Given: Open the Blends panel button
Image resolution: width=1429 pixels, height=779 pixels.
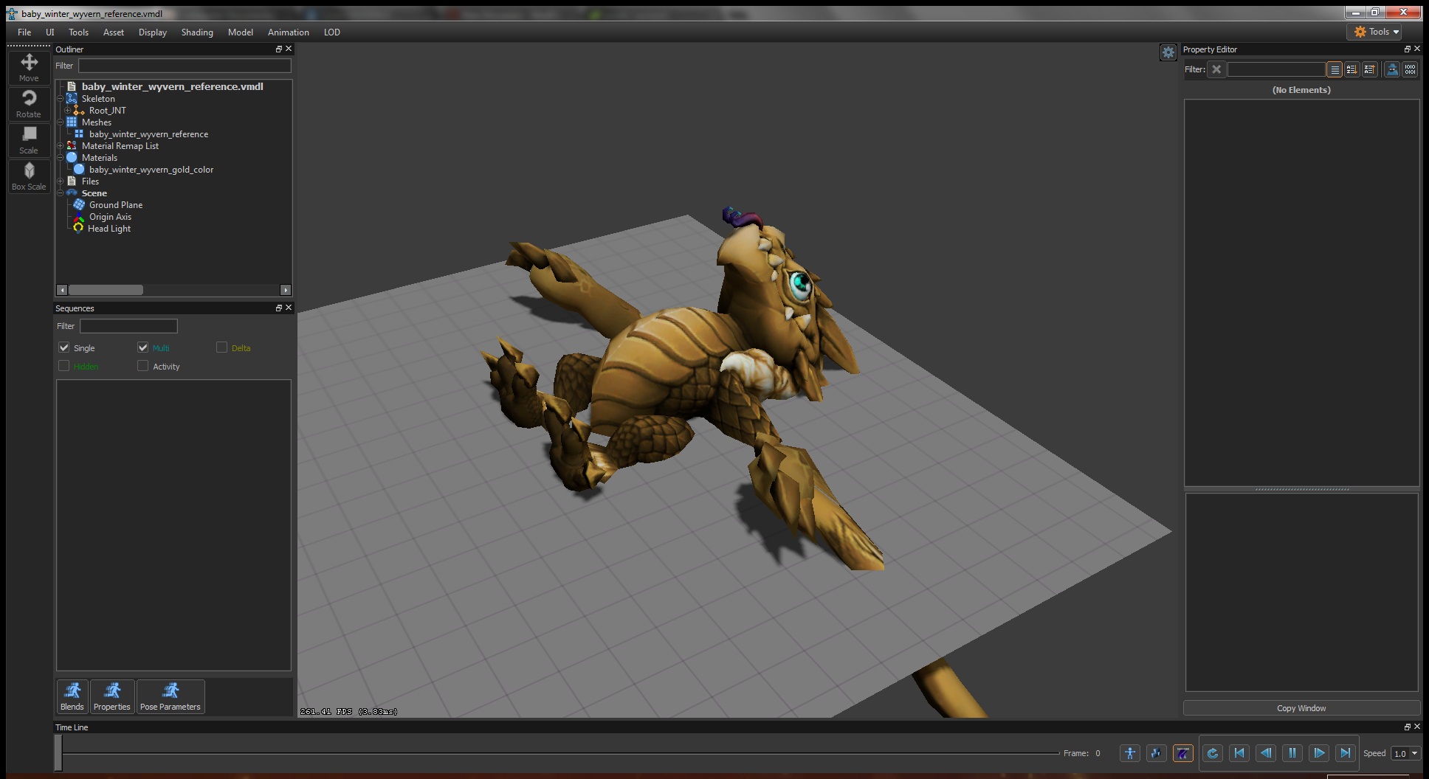Looking at the screenshot, I should point(72,696).
